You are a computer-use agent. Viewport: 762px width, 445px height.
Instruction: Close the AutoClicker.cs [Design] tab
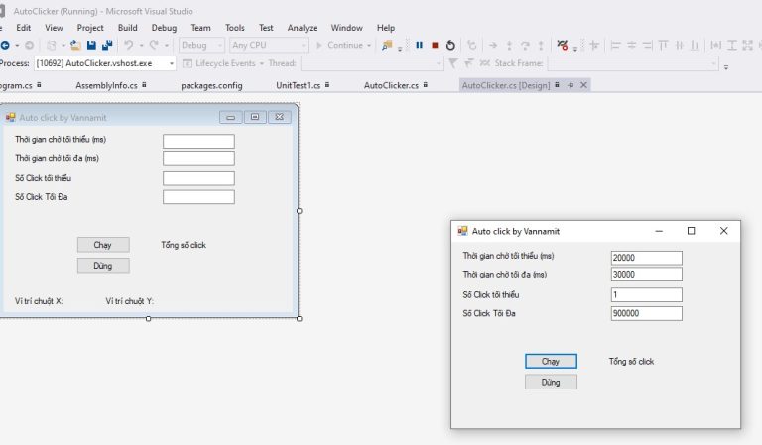[583, 85]
